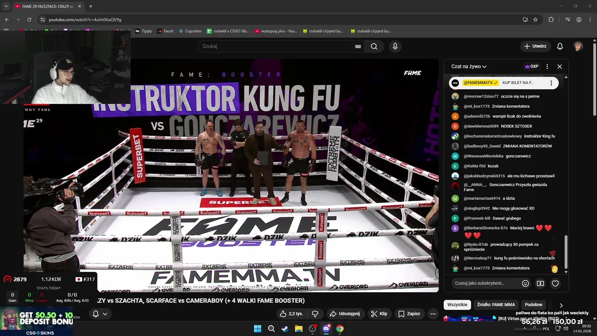Open Faceit bookmark

tap(165, 31)
